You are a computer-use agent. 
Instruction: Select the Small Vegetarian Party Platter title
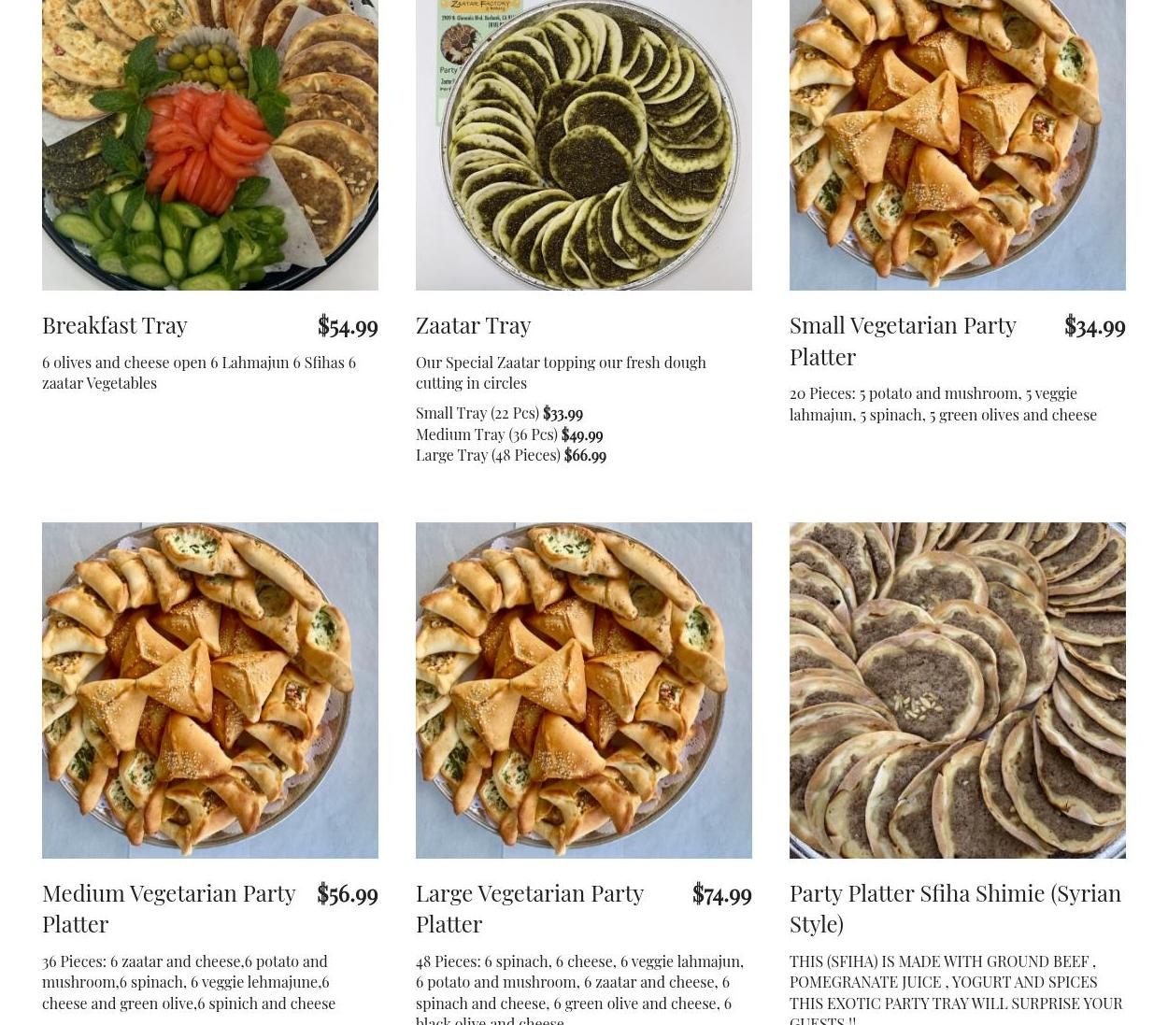pyautogui.click(x=903, y=340)
